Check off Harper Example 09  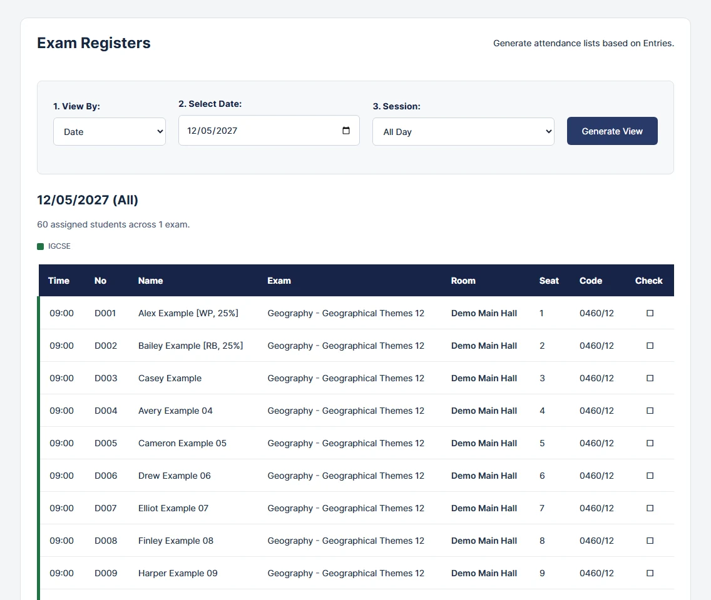(x=650, y=573)
